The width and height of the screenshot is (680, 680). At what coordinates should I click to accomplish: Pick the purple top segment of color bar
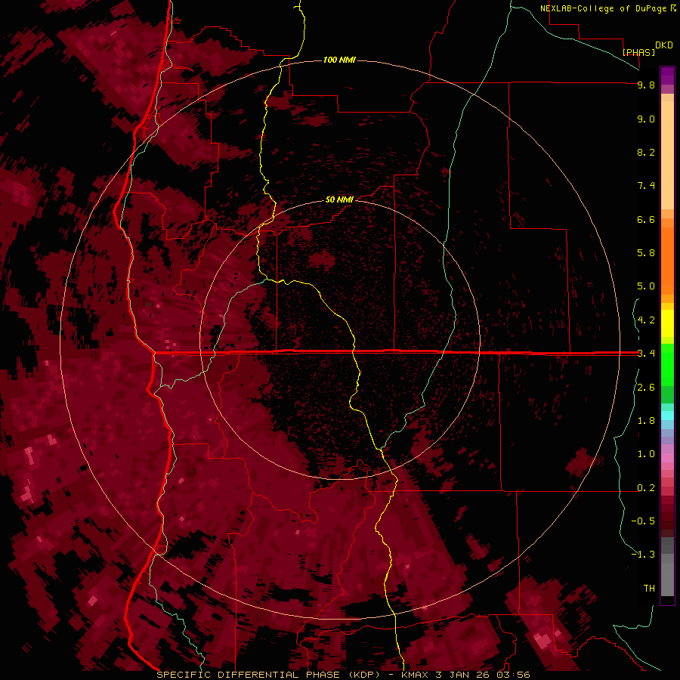[x=667, y=75]
